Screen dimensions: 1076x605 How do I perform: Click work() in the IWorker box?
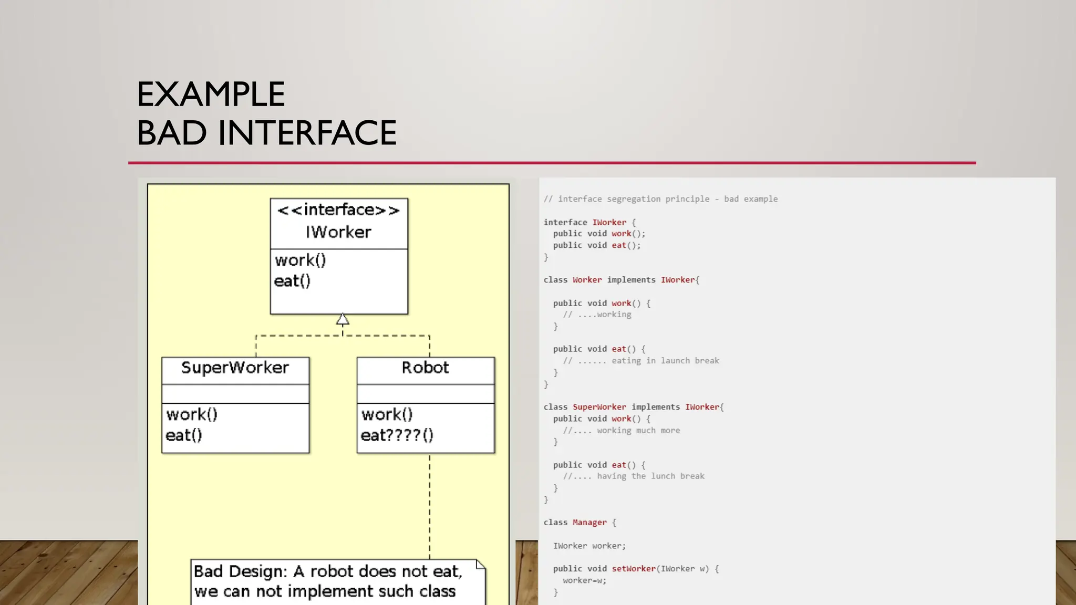pos(300,260)
